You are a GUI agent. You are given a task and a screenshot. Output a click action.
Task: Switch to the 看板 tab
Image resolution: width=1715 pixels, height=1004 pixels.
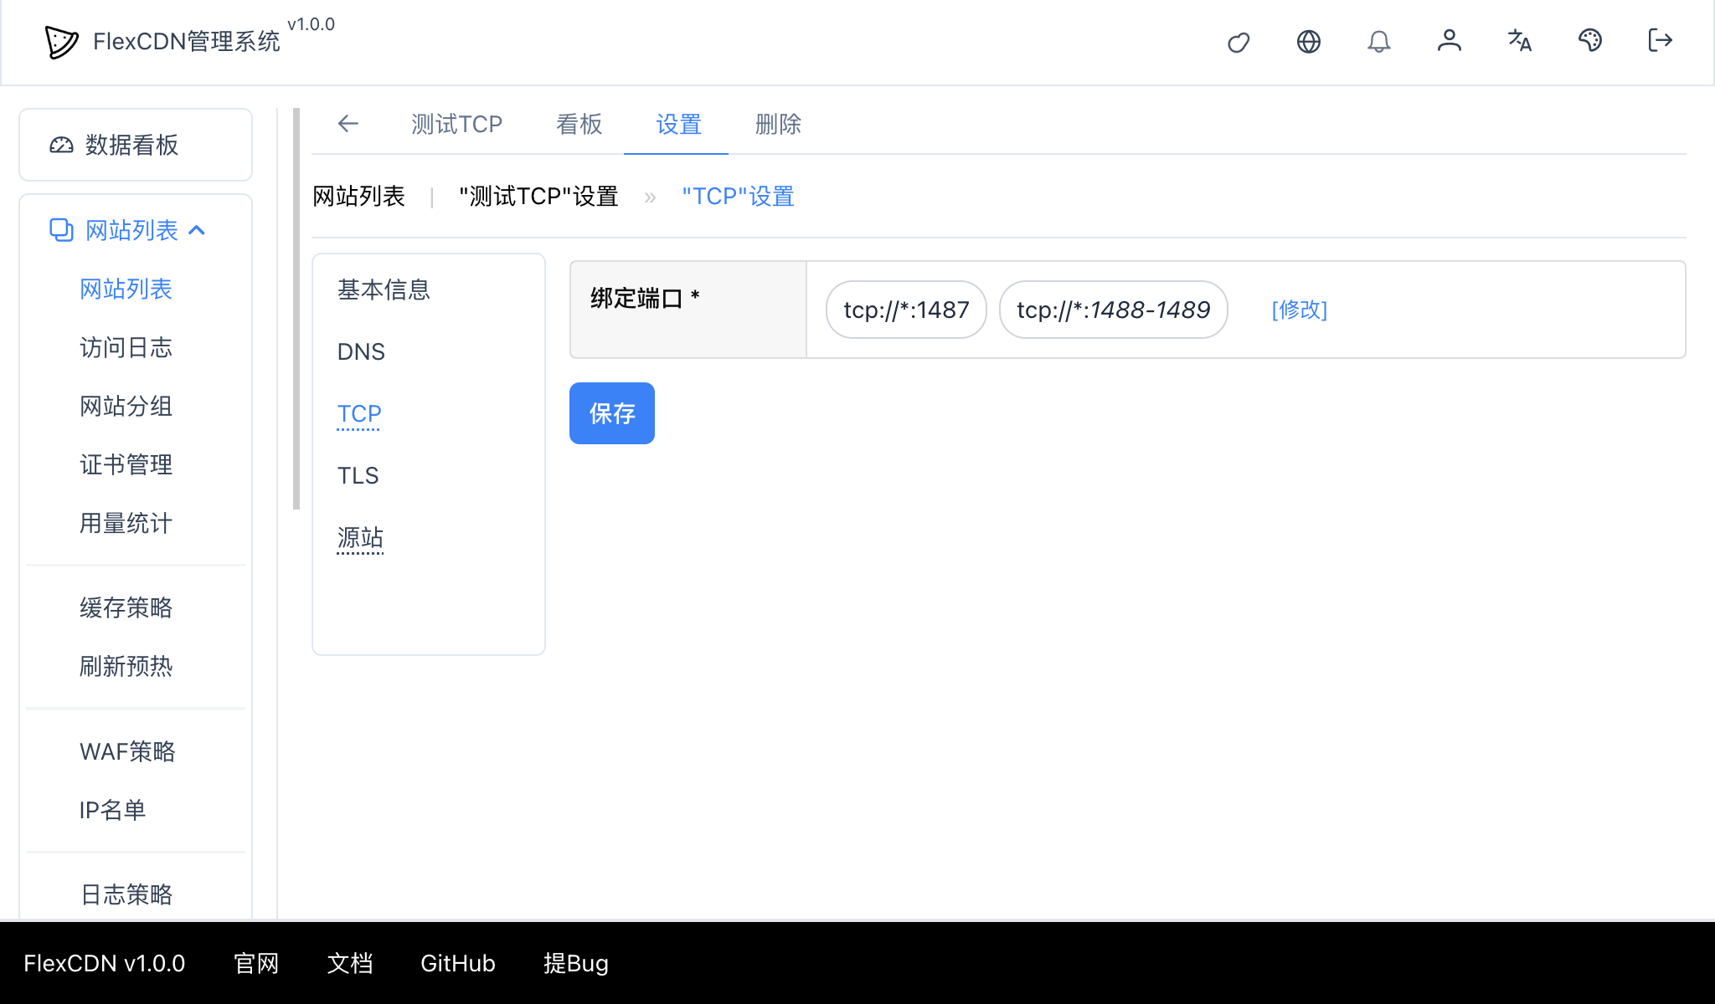click(579, 124)
